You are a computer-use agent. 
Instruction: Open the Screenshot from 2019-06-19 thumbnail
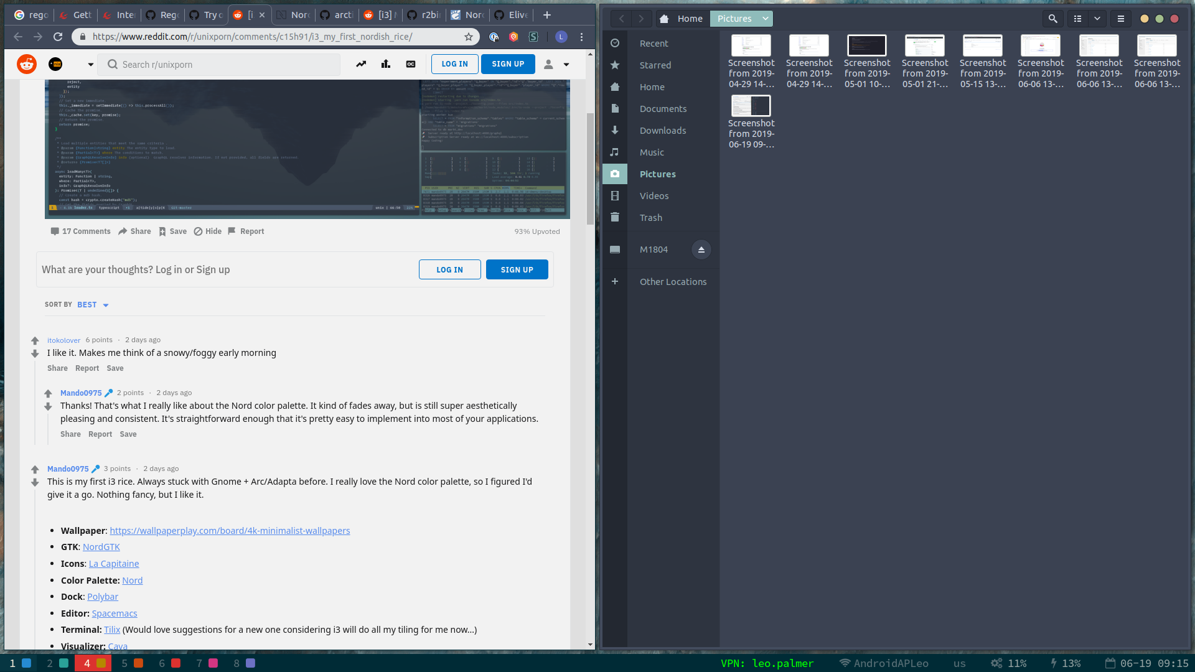pos(751,106)
